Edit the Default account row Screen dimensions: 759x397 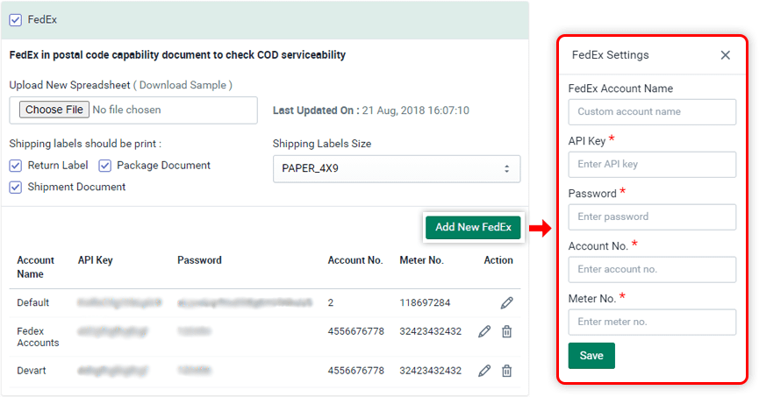pyautogui.click(x=506, y=303)
